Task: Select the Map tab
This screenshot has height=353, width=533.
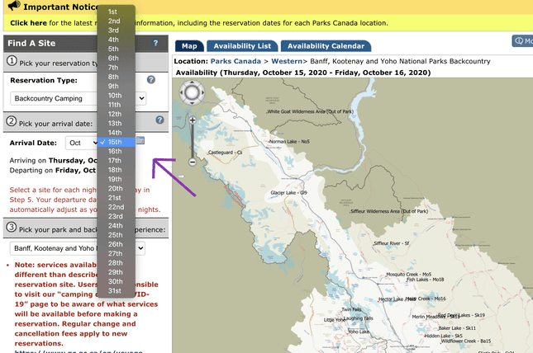Action: click(189, 46)
